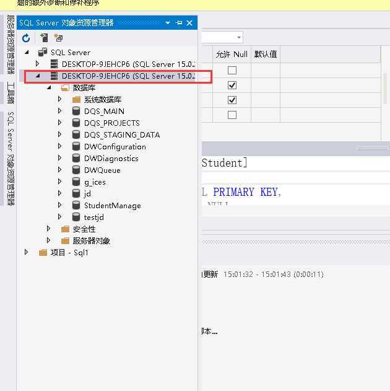The image size is (390, 391).
Task: Toggle 允许 Null checkbox in first row
Action: pyautogui.click(x=232, y=70)
